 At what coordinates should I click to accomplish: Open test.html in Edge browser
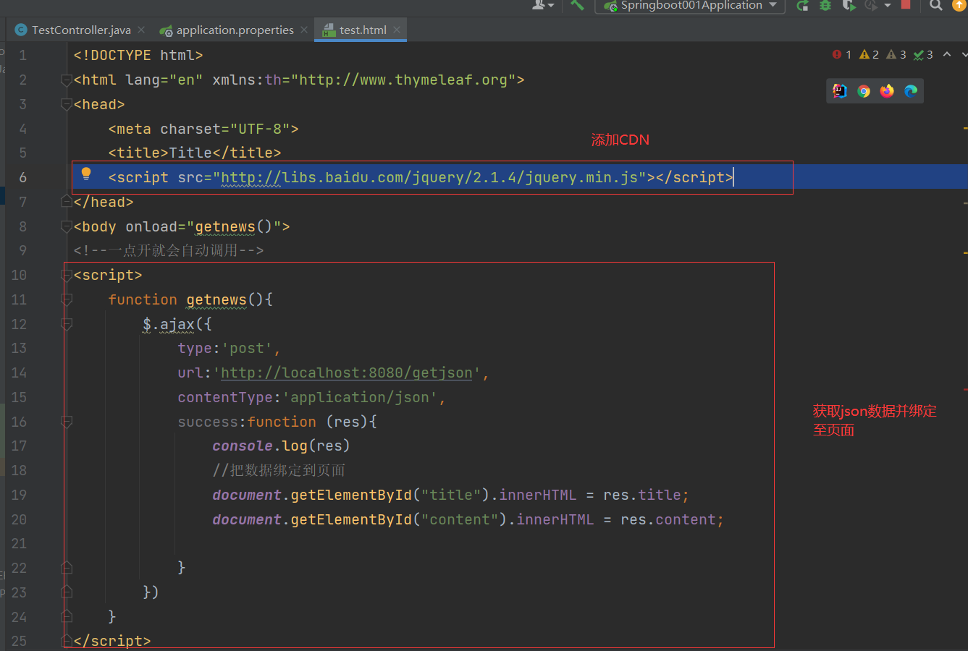911,91
